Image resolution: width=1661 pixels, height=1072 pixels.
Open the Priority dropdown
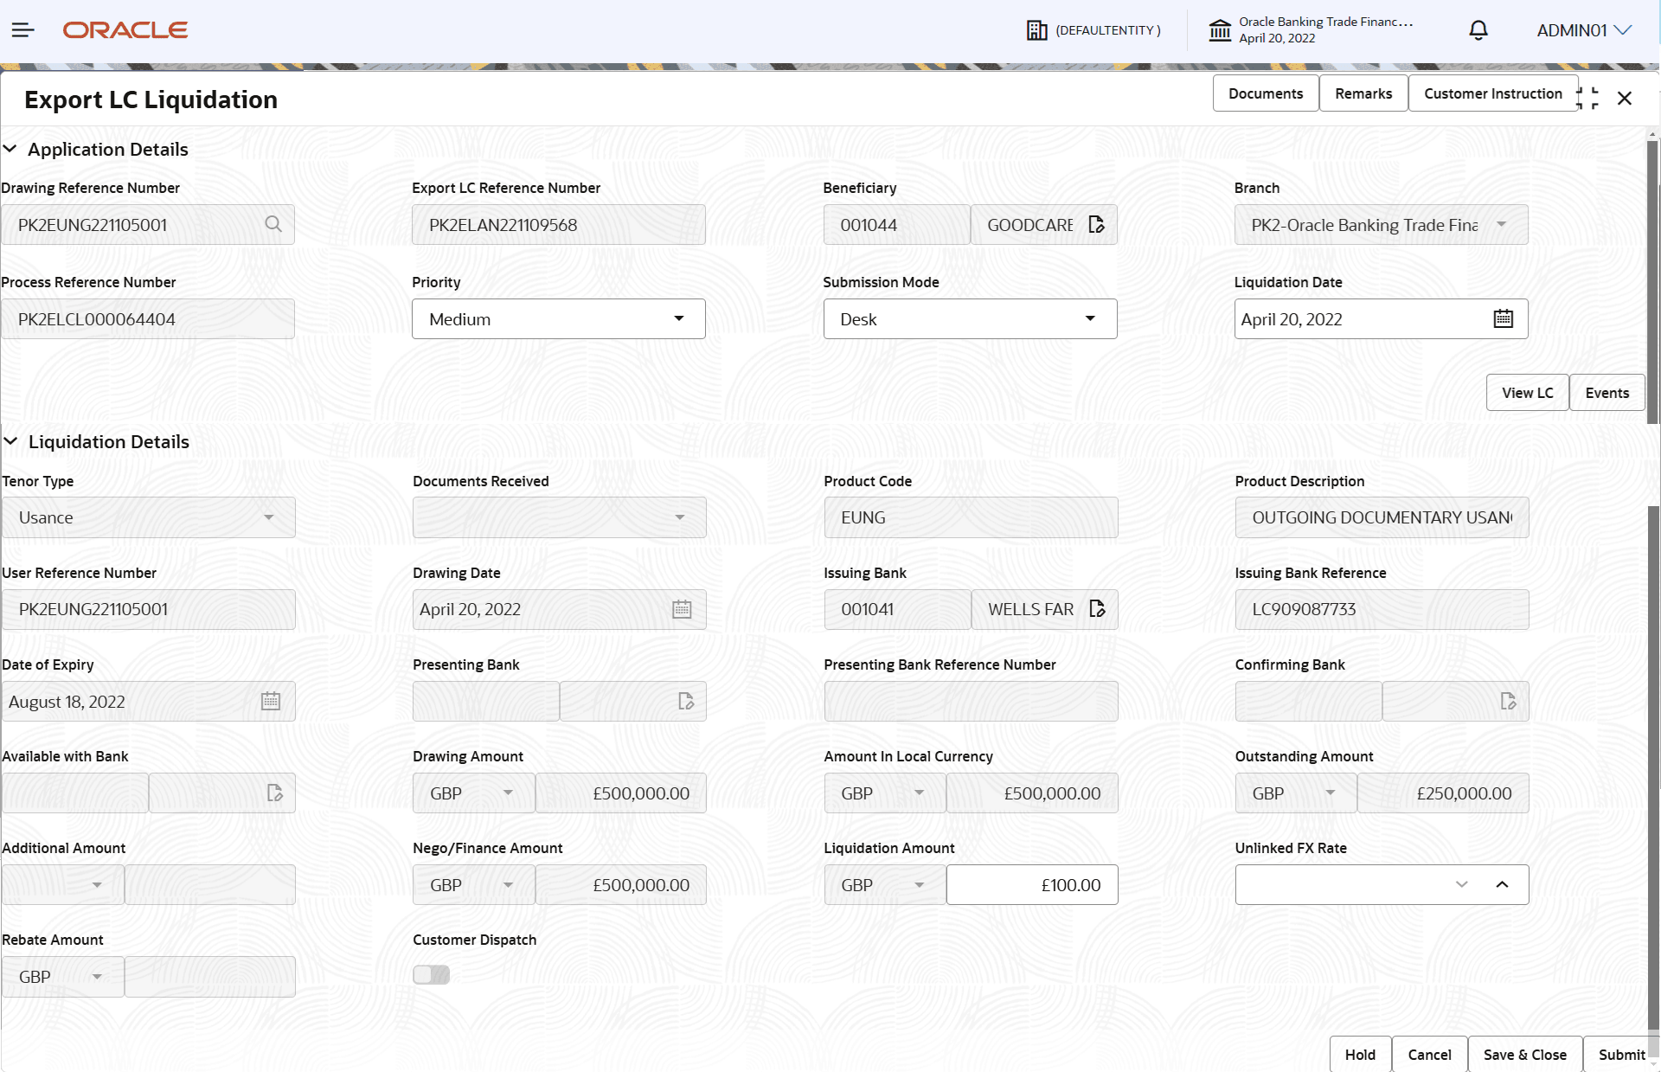click(x=679, y=318)
